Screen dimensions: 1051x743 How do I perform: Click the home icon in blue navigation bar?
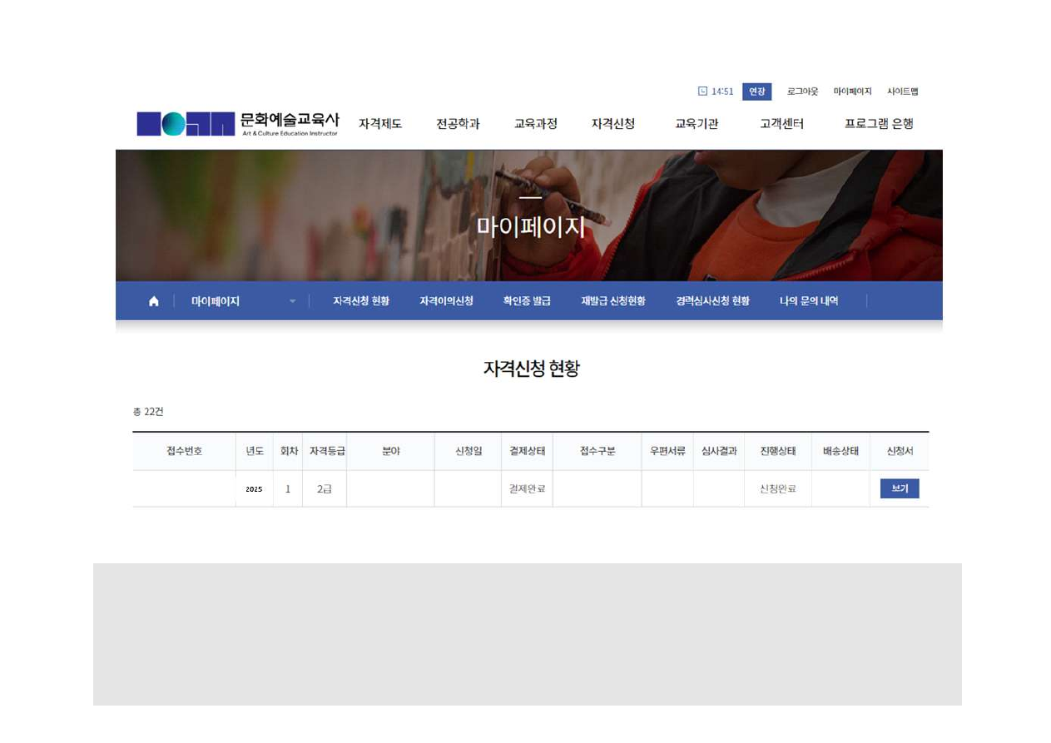point(154,301)
